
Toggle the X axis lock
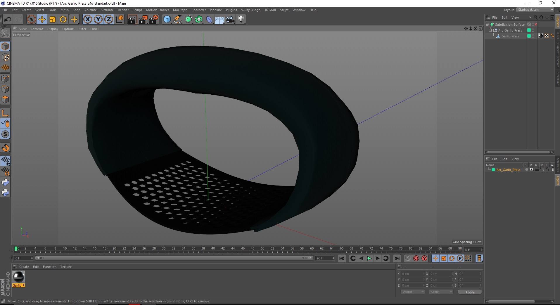(87, 20)
